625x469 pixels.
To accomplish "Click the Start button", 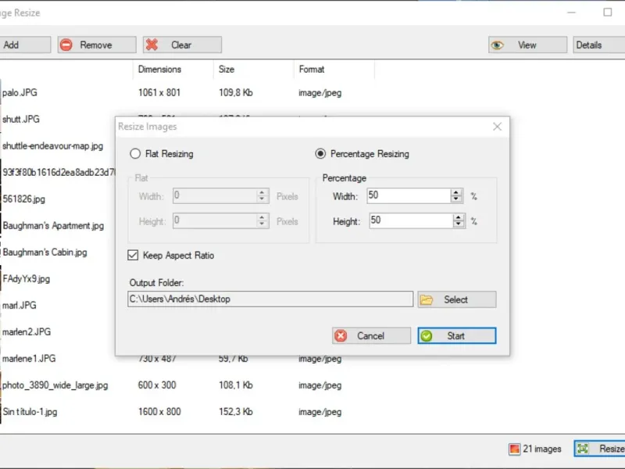I will tap(457, 336).
